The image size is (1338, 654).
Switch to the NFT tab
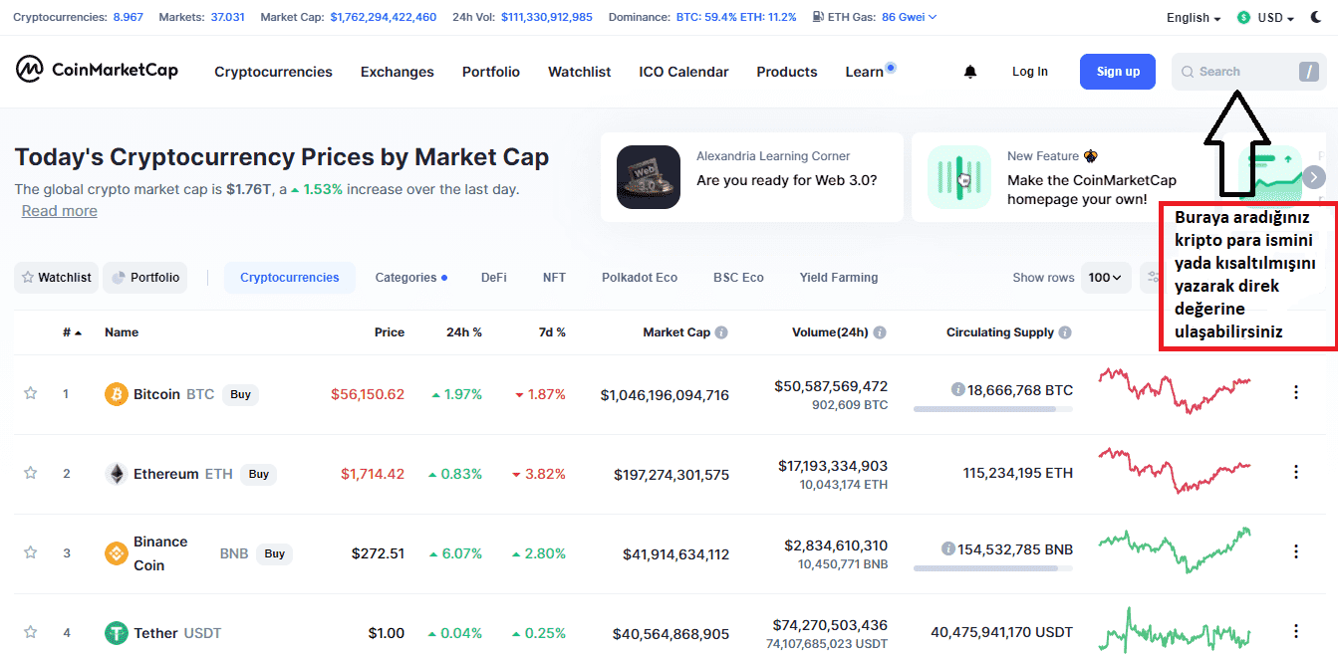click(554, 278)
